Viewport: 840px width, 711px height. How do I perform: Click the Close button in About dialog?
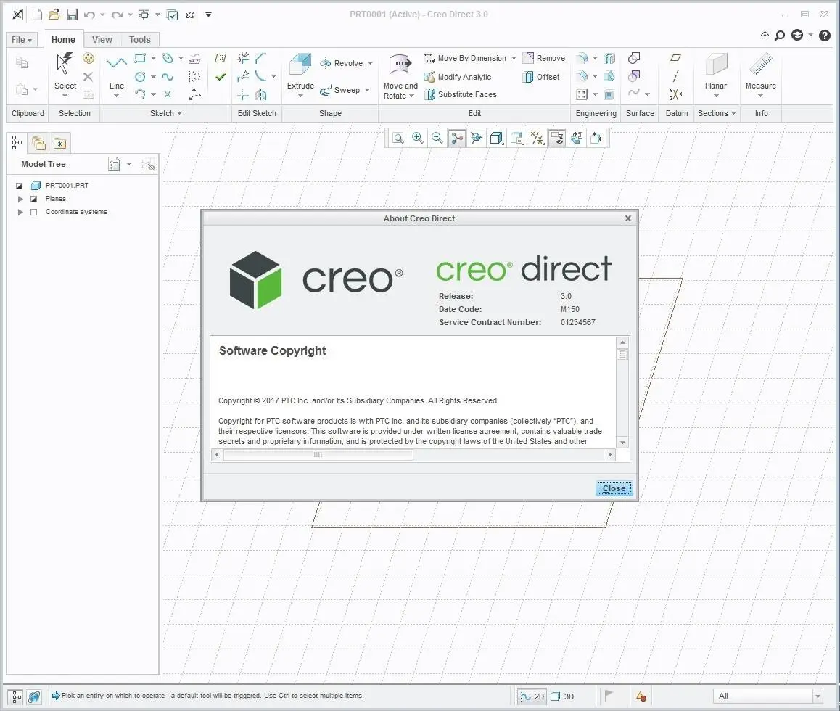[614, 488]
